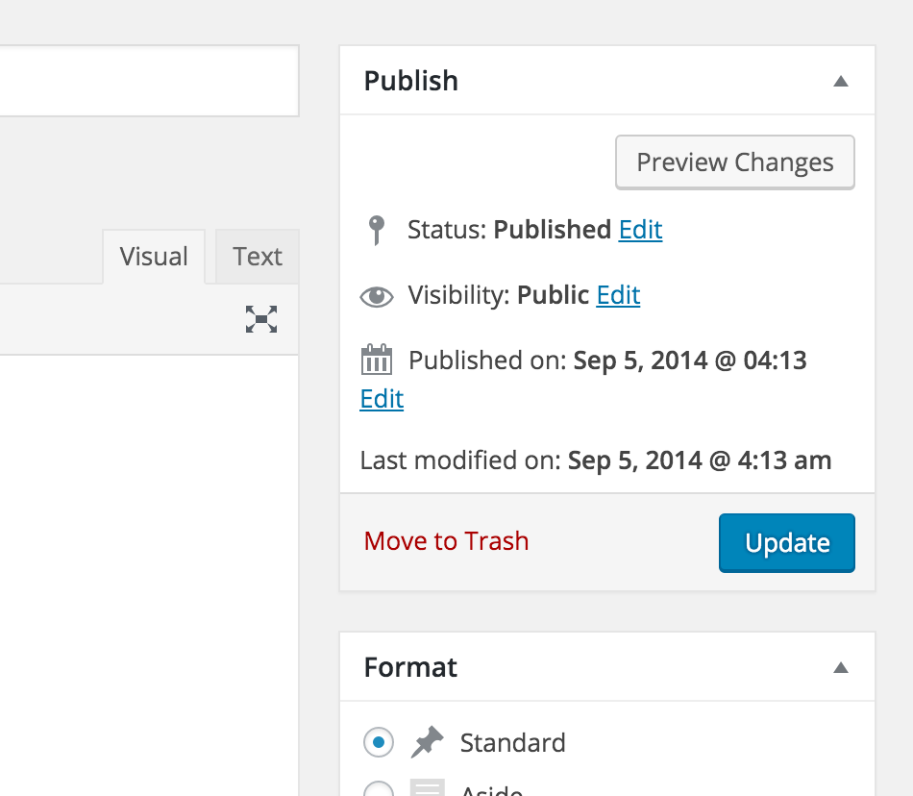Select the Standard post format radio
This screenshot has width=913, height=796.
(x=379, y=742)
